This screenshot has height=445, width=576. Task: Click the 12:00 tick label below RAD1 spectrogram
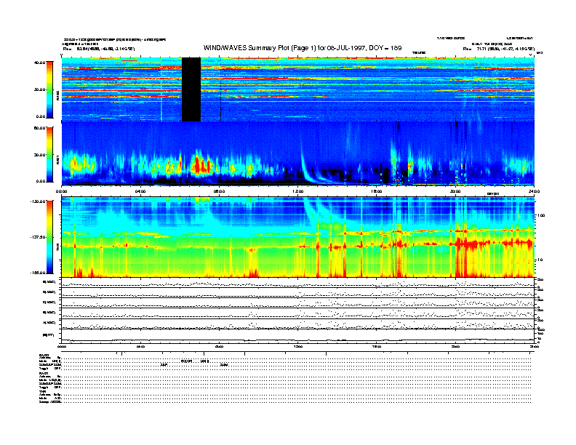[298, 191]
